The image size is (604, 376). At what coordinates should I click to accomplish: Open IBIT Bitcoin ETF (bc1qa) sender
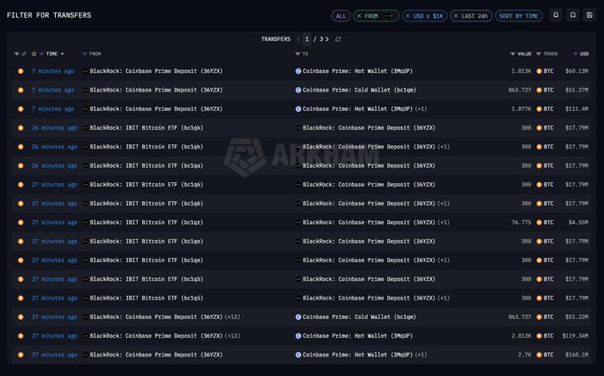point(147,165)
